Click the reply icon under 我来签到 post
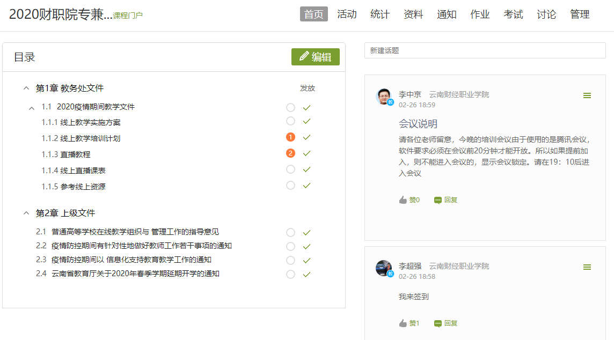The height and width of the screenshot is (340, 614). [x=438, y=323]
